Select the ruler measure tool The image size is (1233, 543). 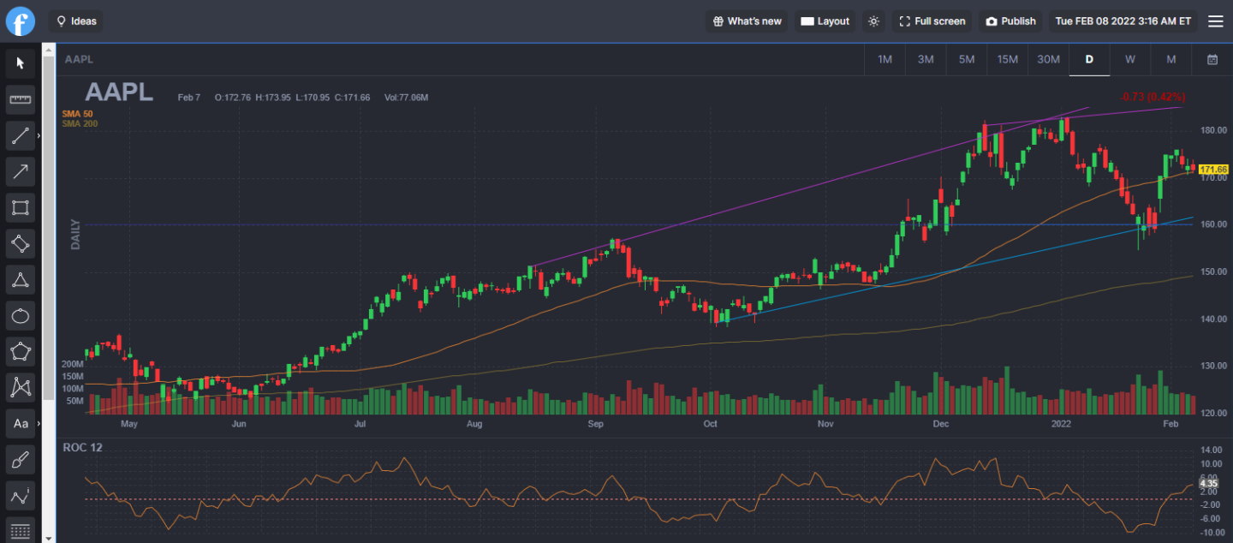point(21,100)
